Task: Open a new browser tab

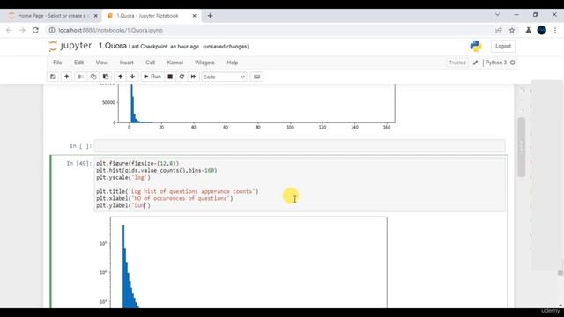Action: [210, 16]
